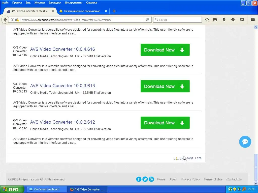
Task: Click the network tray icon beside the shield
Action: coord(239,189)
